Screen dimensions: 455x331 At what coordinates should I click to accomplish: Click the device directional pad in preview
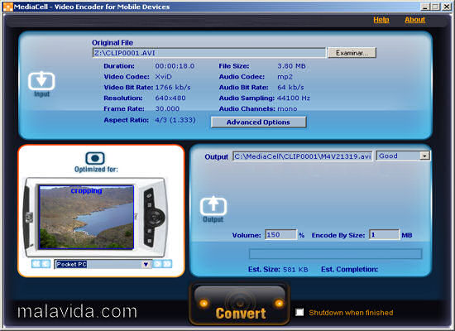click(x=155, y=217)
